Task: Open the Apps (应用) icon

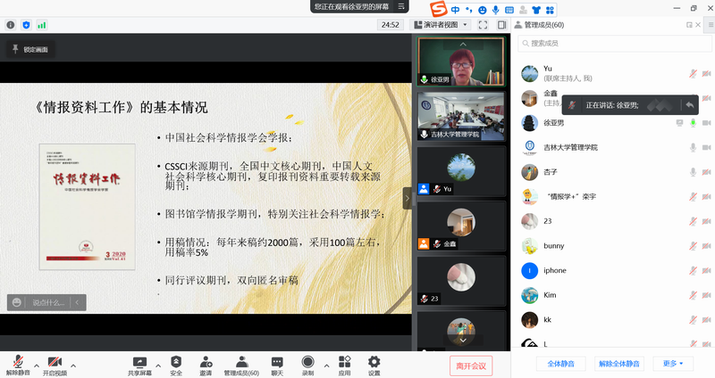Action: coord(344,364)
